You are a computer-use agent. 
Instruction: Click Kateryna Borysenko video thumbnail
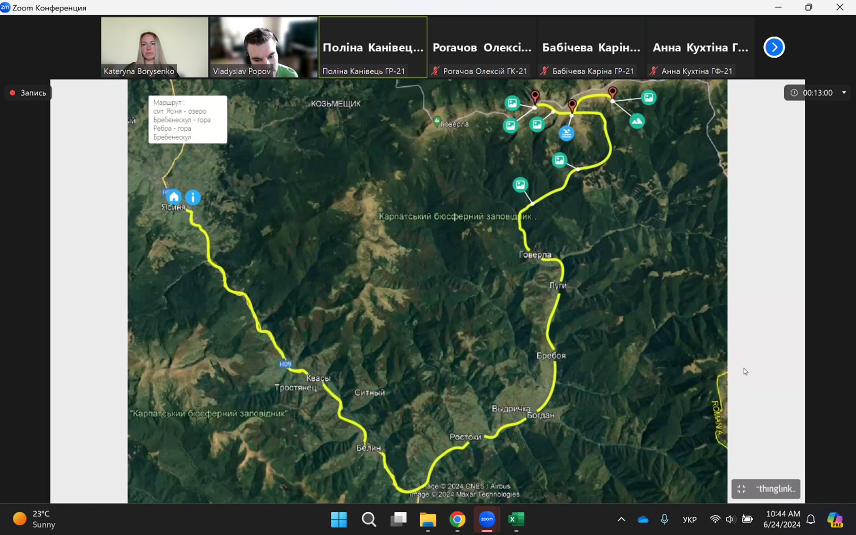coord(154,47)
